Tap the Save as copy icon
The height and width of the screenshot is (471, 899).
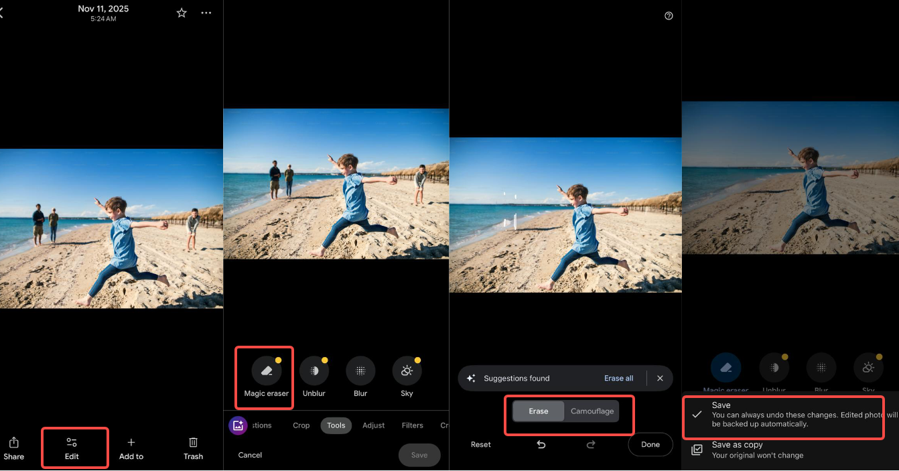tap(697, 450)
